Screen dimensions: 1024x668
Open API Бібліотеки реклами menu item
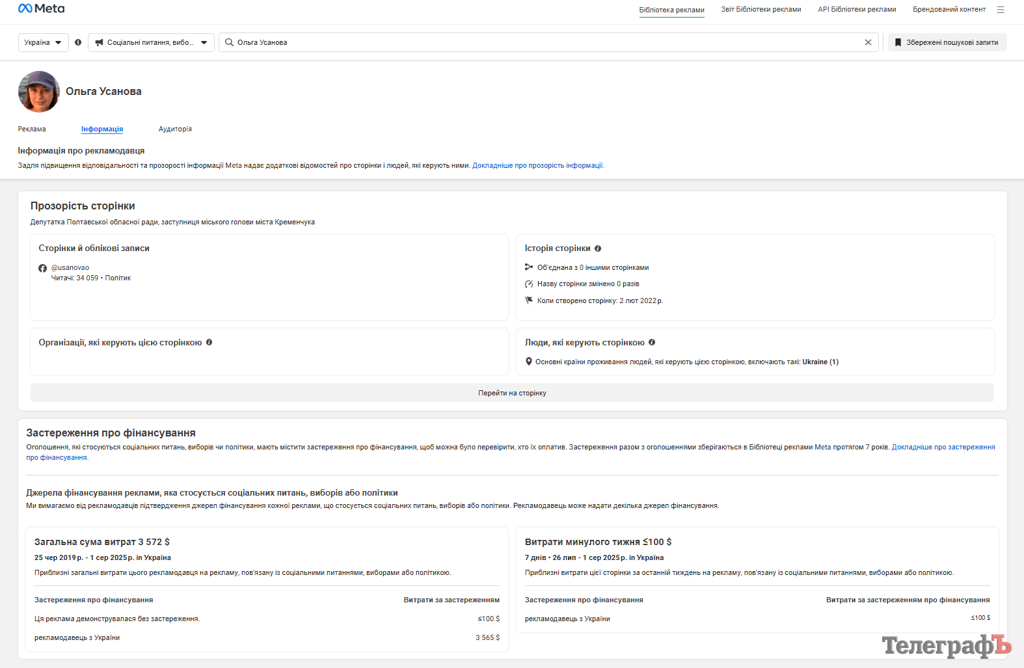coord(857,10)
